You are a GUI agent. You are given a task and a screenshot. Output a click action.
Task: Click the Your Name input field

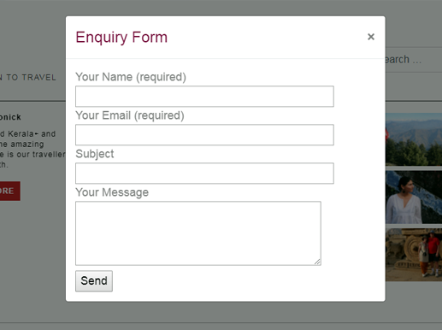[x=204, y=97]
